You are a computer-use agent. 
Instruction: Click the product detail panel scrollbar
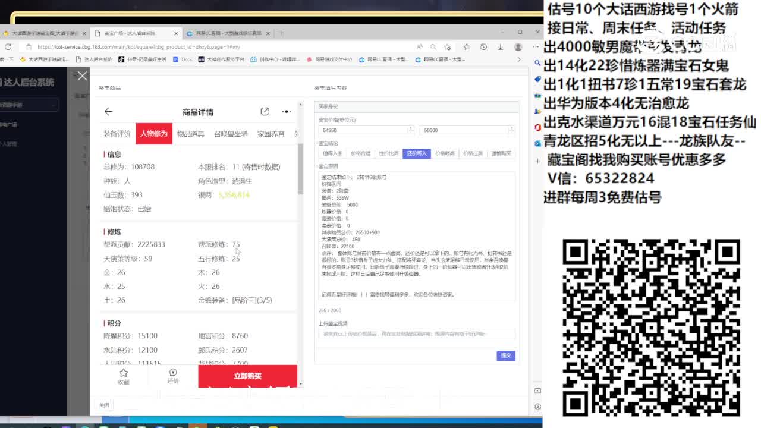click(x=300, y=169)
